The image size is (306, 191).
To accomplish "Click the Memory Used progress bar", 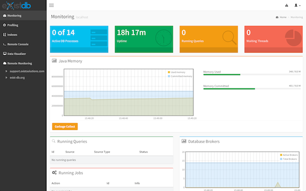I will click(x=252, y=74).
